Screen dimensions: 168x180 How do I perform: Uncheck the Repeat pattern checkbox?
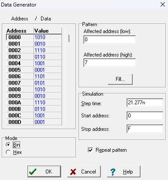[x=90, y=150]
